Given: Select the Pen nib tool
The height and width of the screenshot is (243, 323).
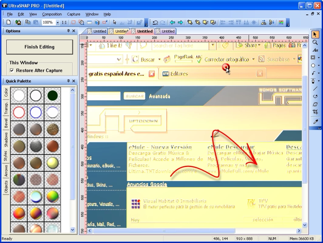Looking at the screenshot, I should 313,81.
